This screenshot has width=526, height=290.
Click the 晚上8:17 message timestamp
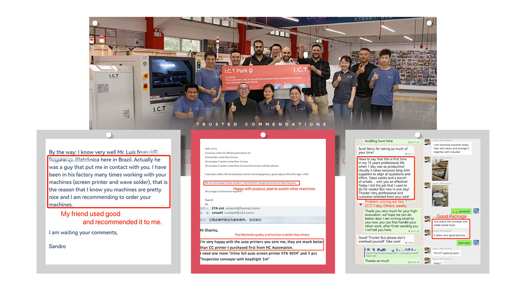pos(411,141)
